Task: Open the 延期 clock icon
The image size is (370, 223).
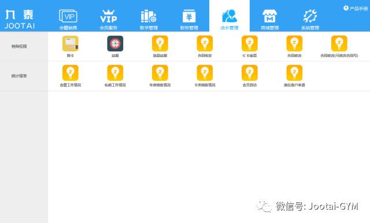Action: pos(115,43)
